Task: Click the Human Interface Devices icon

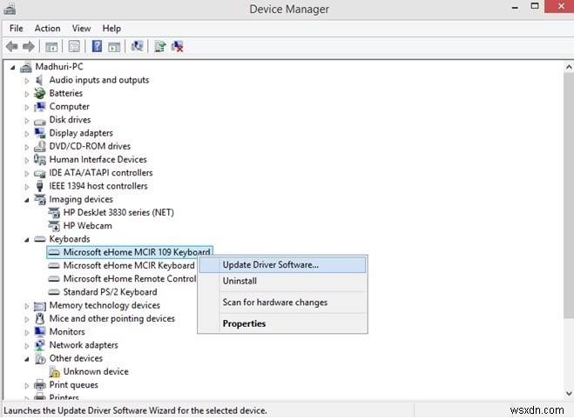Action: [x=39, y=160]
